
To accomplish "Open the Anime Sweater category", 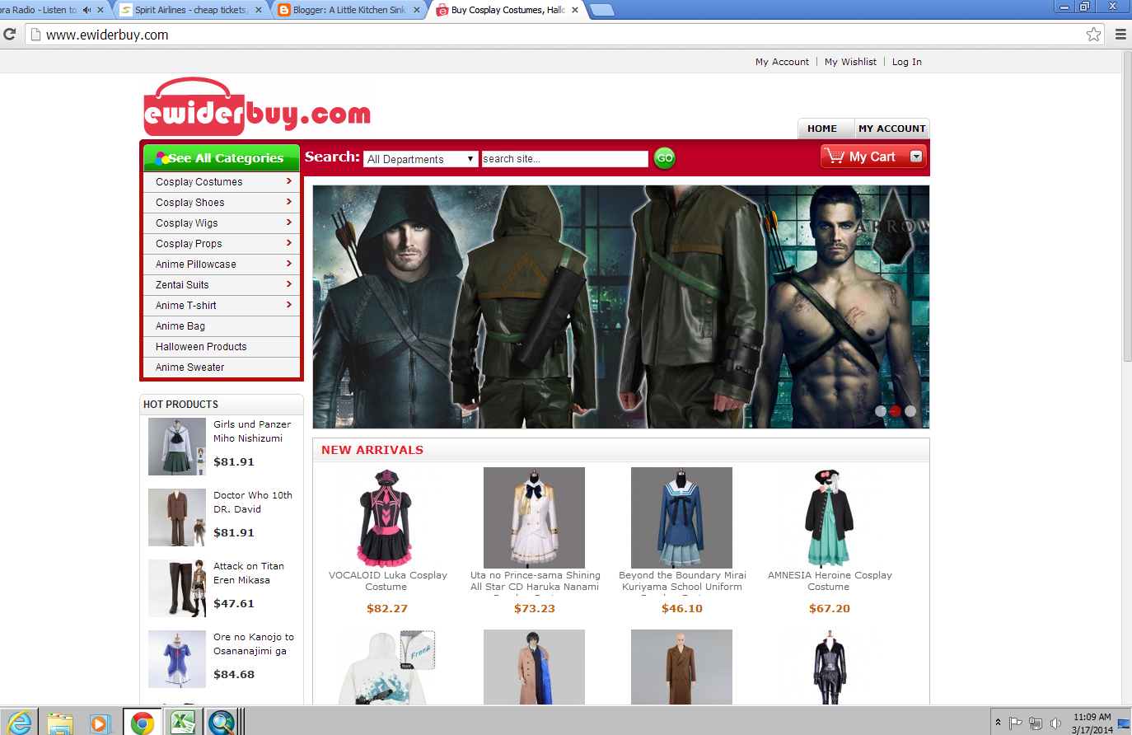I will (190, 367).
